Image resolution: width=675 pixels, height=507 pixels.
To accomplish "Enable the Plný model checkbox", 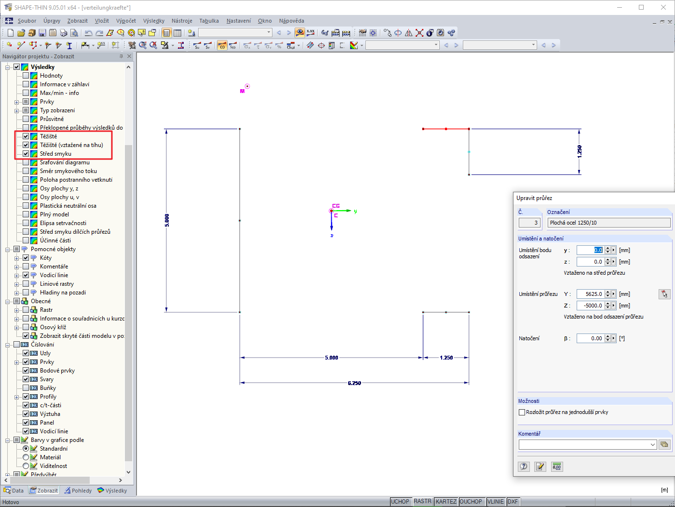I will (26, 214).
